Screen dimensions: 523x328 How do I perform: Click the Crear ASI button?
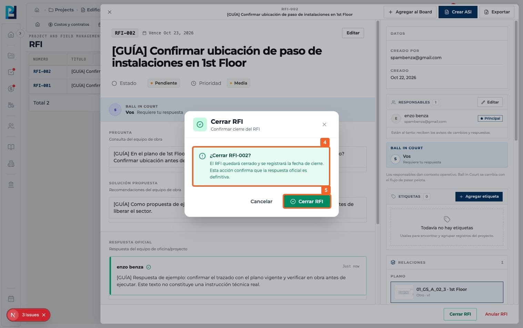click(458, 12)
